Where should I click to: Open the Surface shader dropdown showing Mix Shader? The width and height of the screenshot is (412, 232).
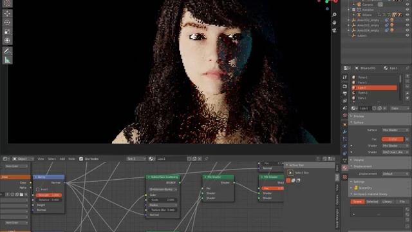click(395, 130)
